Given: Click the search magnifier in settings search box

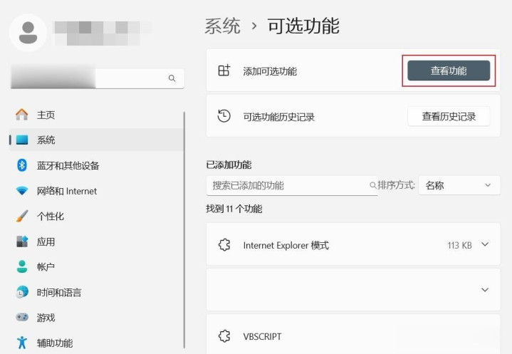Looking at the screenshot, I should (x=172, y=78).
